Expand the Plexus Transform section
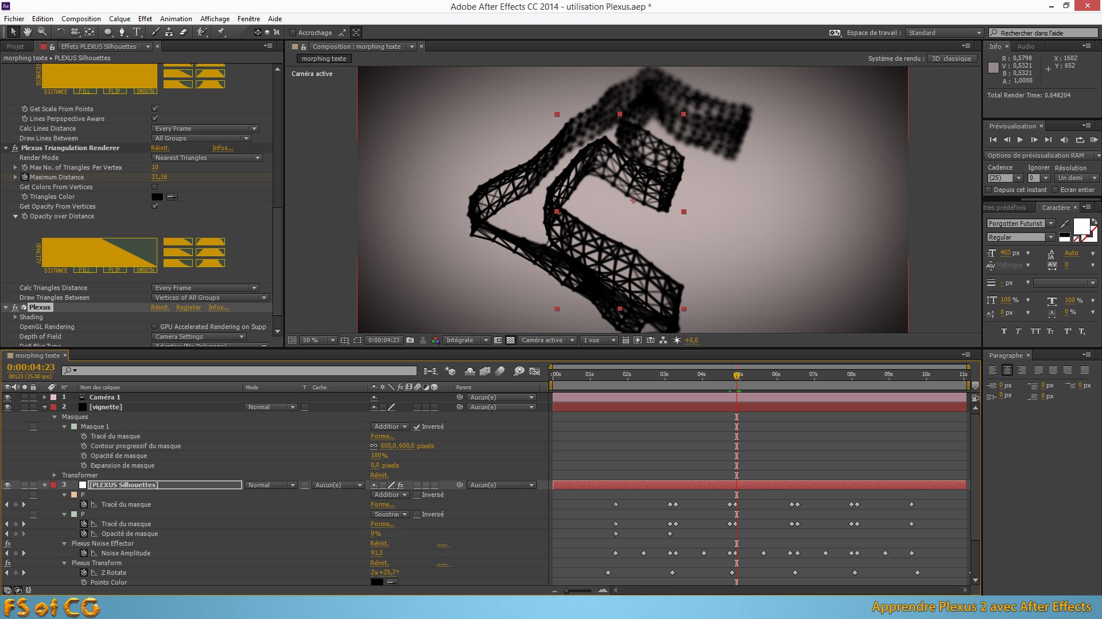Image resolution: width=1102 pixels, height=619 pixels. pyautogui.click(x=62, y=563)
